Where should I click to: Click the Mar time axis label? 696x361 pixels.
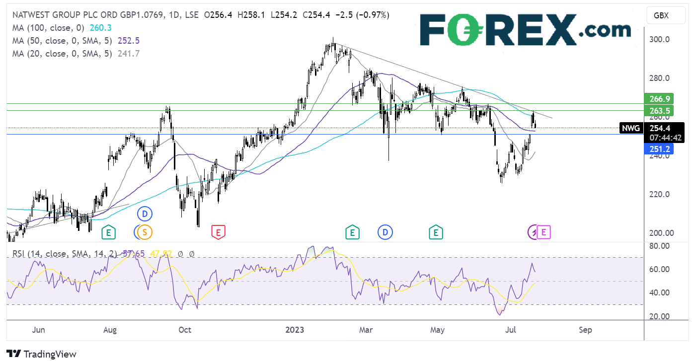pos(366,330)
